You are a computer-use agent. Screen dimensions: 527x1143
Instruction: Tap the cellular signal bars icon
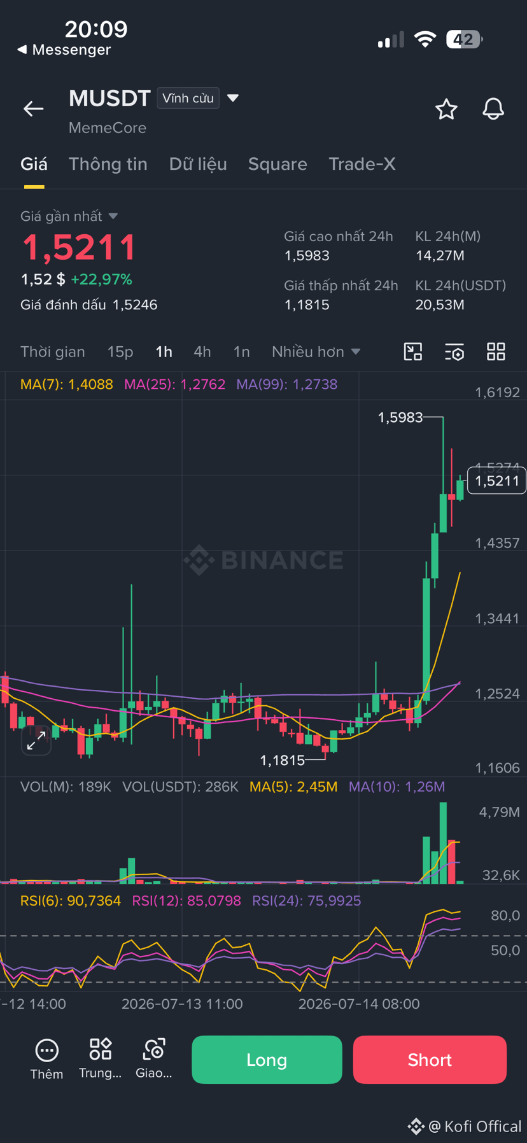click(391, 40)
